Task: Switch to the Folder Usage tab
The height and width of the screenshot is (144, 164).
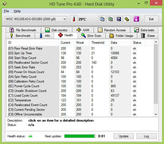Action: (121, 36)
